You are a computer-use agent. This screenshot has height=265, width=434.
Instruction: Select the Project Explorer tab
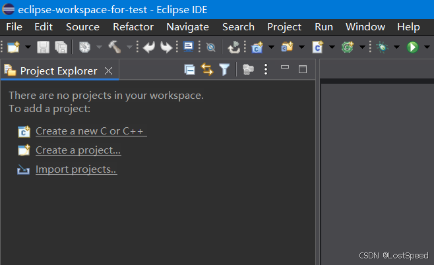coord(59,71)
